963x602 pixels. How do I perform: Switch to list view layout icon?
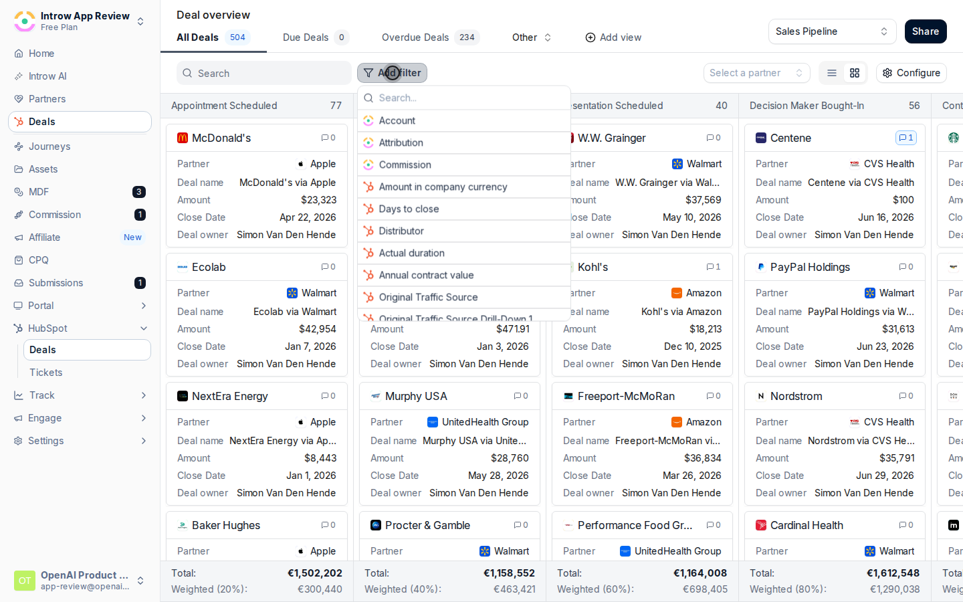click(831, 73)
